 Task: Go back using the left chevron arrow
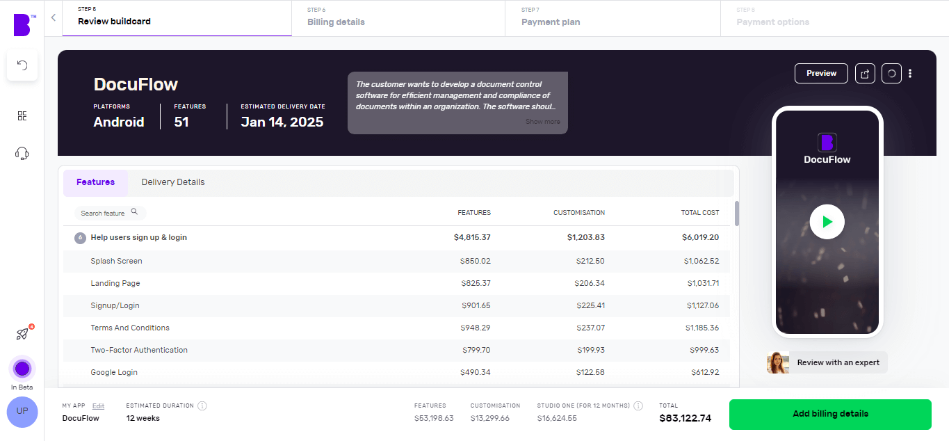click(54, 18)
